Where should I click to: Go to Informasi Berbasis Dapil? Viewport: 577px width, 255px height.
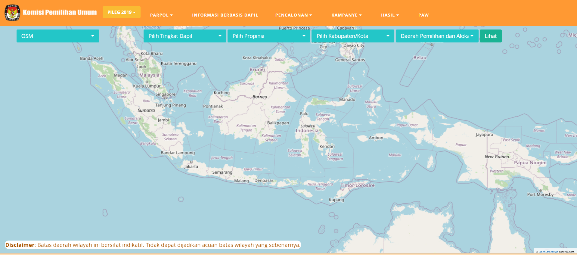[225, 15]
